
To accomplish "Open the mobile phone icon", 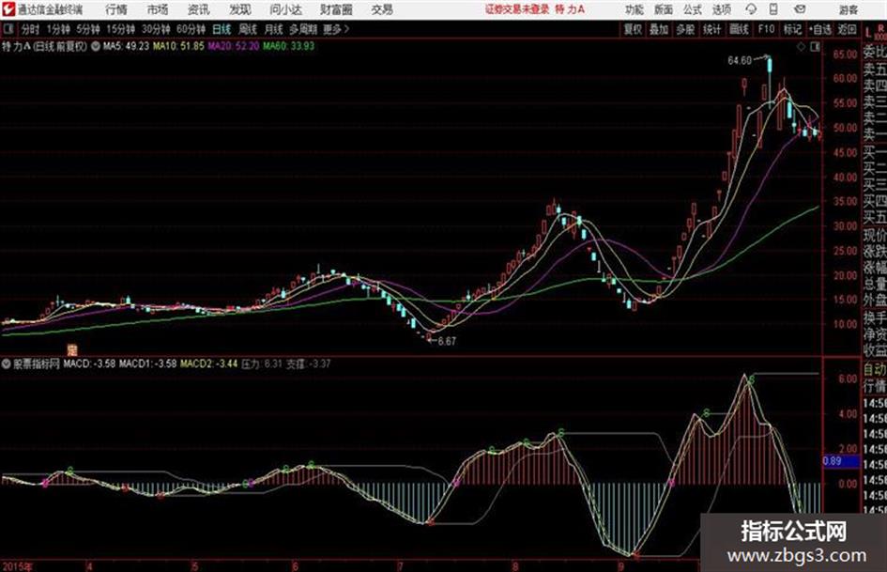I will click(x=773, y=9).
